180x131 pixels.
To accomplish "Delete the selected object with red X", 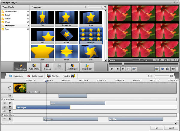I will tap(29, 76).
